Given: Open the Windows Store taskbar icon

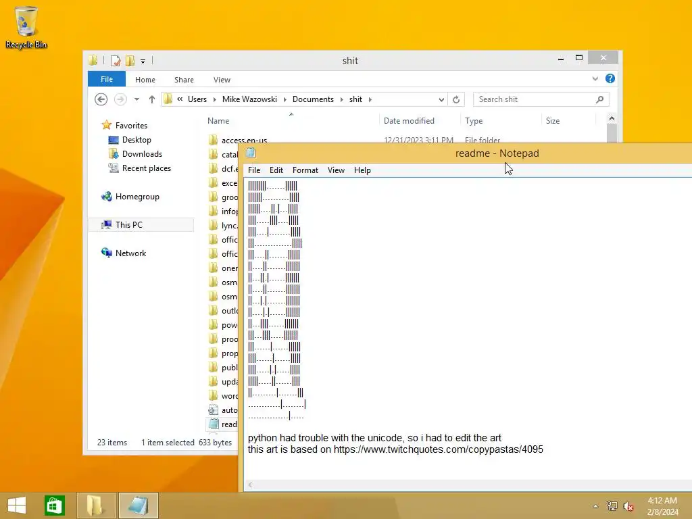Looking at the screenshot, I should [x=54, y=505].
